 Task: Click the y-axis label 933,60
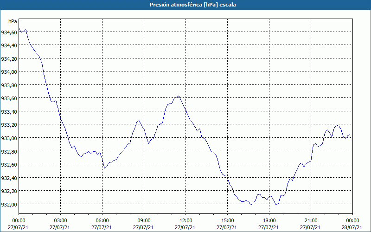click(x=9, y=98)
